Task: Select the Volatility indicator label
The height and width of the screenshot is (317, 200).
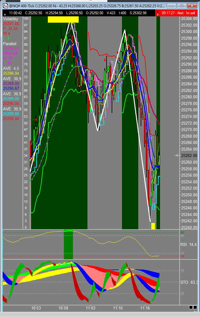Action: [11, 19]
